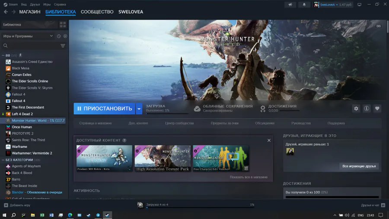Open Microsoft Edge from taskbar
389x219 pixels.
pyautogui.click(x=70, y=215)
